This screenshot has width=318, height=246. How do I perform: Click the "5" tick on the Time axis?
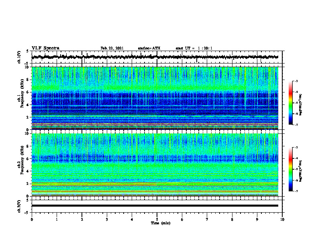157,219
